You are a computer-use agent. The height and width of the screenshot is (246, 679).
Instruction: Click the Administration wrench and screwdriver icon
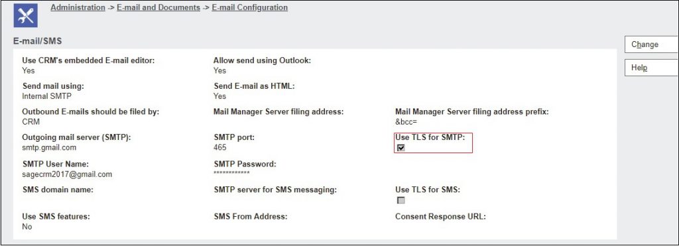[x=26, y=15]
